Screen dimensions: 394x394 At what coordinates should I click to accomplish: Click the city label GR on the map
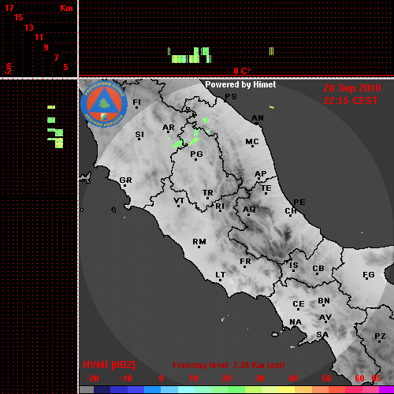click(x=125, y=180)
